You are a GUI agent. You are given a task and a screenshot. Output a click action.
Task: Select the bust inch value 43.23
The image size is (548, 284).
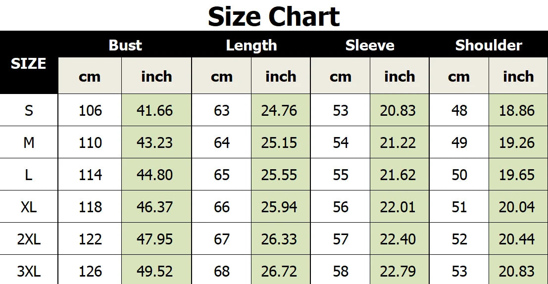(155, 142)
